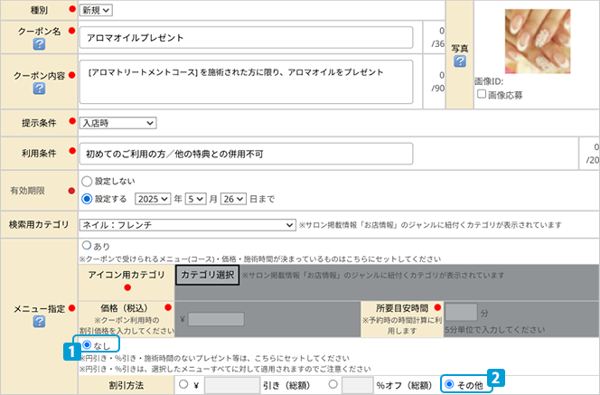The image size is (600, 395).
Task: Select the ¥ 引き discount radio
Action: pyautogui.click(x=186, y=385)
